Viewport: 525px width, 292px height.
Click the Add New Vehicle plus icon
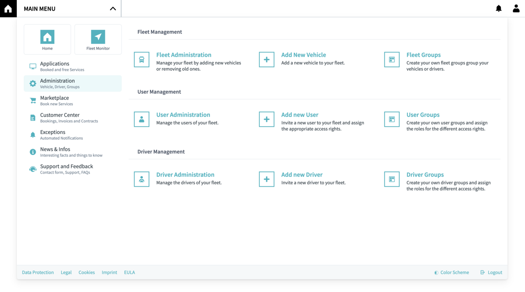coord(267,60)
